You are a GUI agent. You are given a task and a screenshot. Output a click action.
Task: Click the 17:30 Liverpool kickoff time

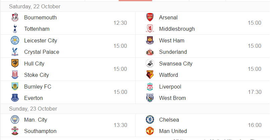tap(255, 92)
